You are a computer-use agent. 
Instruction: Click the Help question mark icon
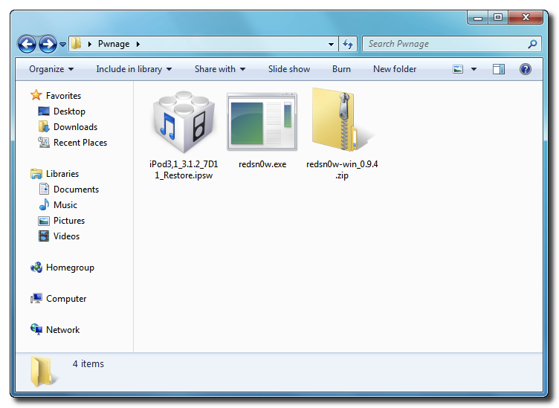pos(525,69)
